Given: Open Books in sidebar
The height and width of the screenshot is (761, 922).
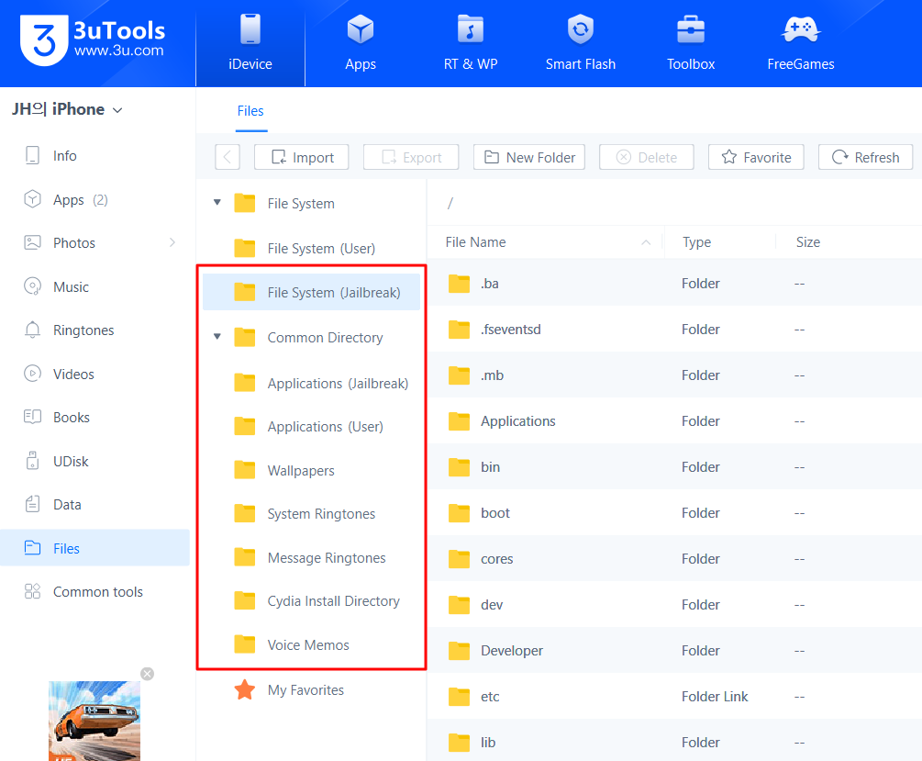Looking at the screenshot, I should [x=94, y=418].
